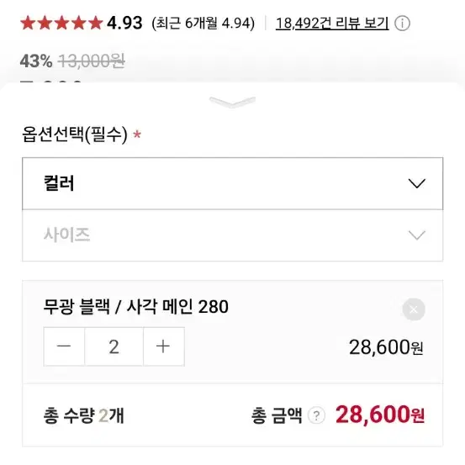Select the 무광 블랙 / 사각 메인 280 item
Screen dimensions: 465x465
[x=136, y=307]
